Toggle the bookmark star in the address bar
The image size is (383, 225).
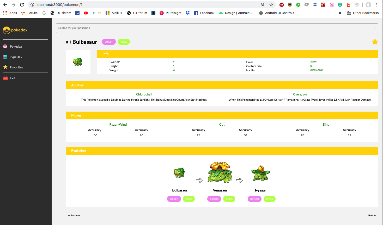(x=271, y=4)
